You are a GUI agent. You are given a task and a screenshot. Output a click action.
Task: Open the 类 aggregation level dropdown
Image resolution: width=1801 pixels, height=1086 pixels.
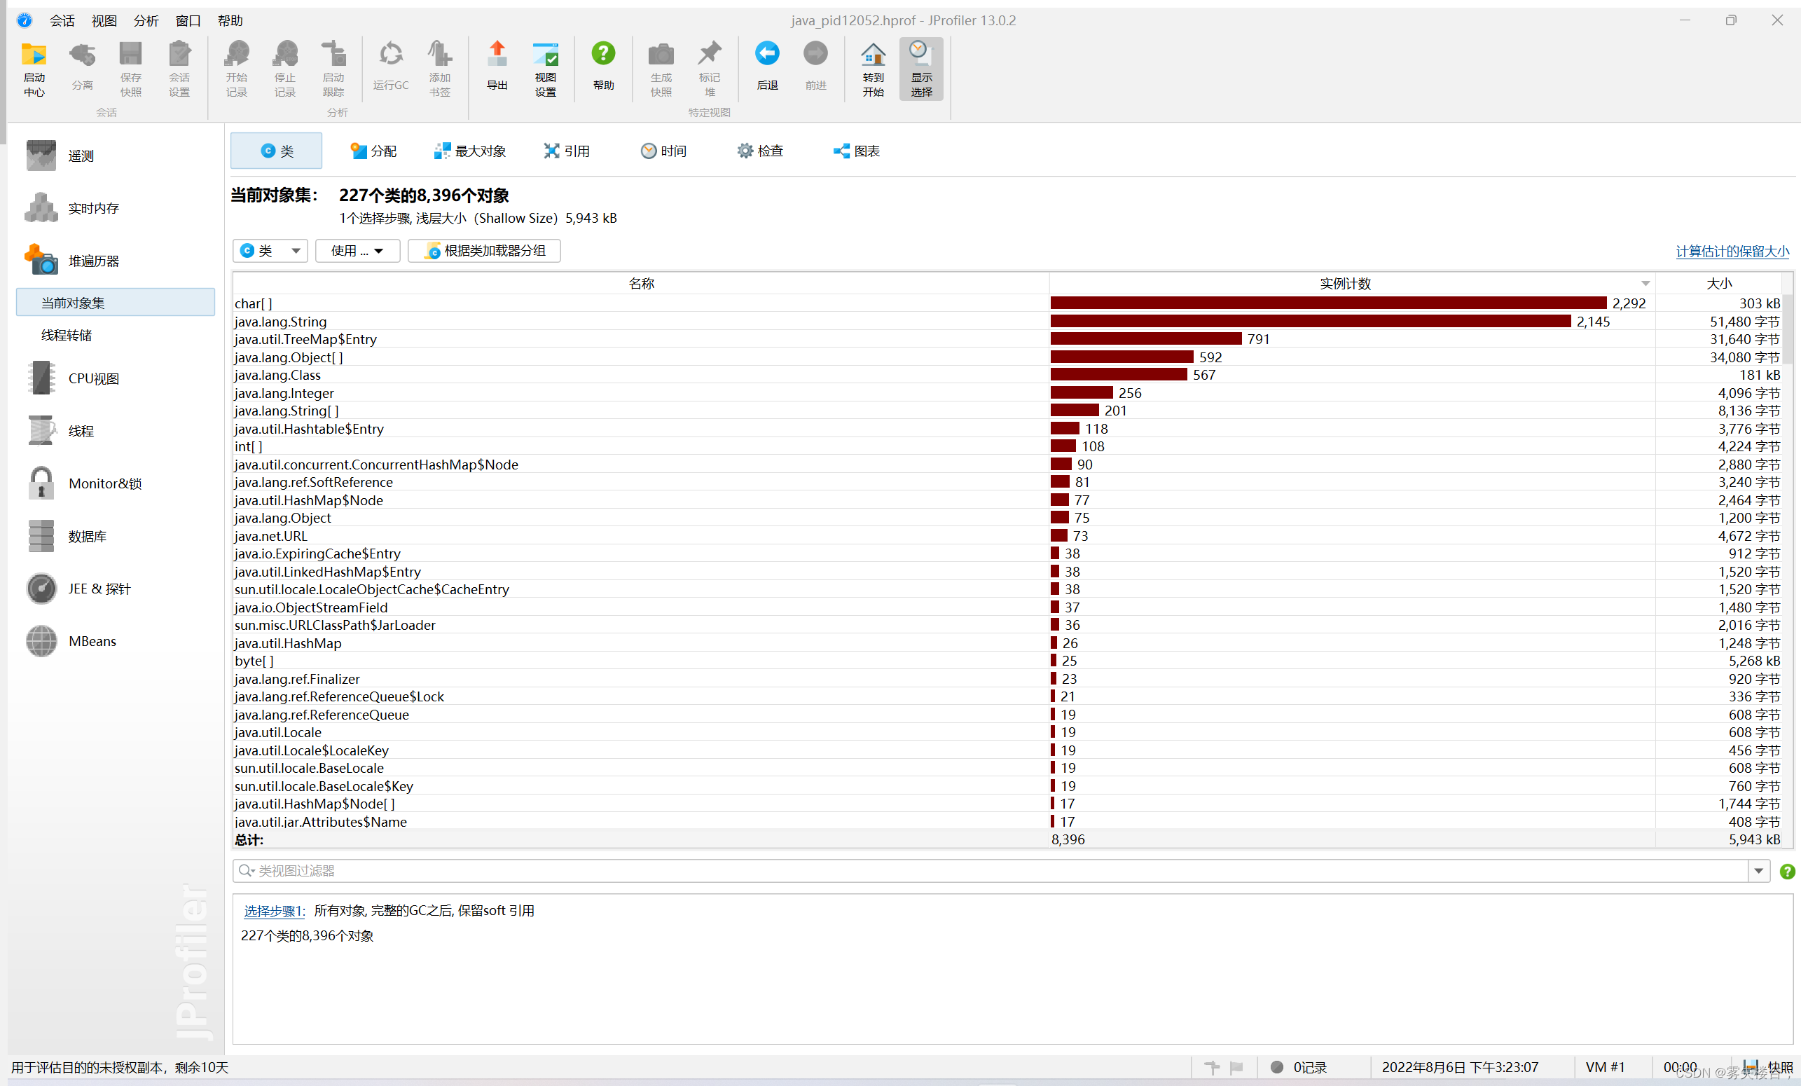click(270, 251)
